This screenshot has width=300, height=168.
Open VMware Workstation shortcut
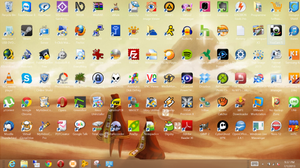click(x=258, y=102)
